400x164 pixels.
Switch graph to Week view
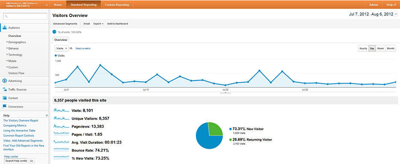point(381,48)
